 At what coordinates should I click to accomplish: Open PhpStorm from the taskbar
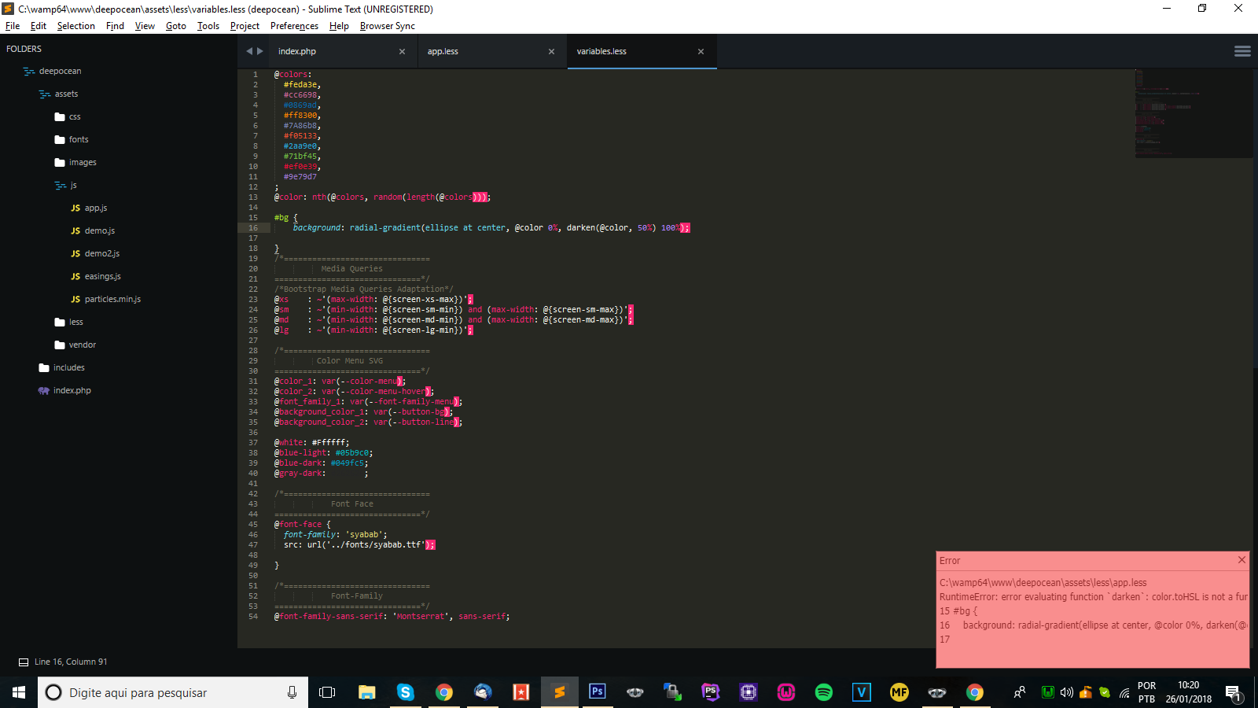pyautogui.click(x=711, y=692)
